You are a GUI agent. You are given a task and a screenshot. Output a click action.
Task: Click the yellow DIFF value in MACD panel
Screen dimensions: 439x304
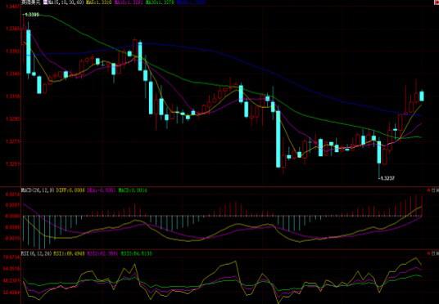pos(70,190)
